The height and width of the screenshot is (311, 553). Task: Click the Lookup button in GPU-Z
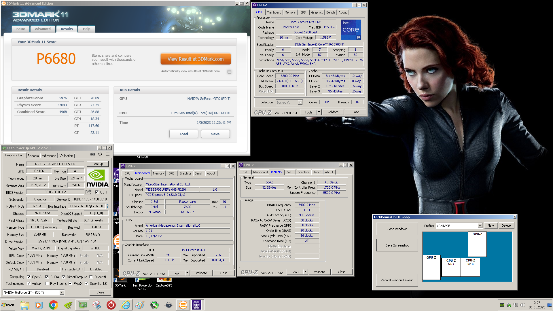98,164
